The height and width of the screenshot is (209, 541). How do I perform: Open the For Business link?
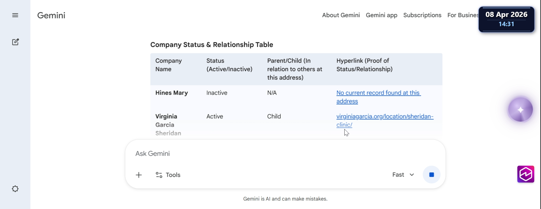pos(463,15)
